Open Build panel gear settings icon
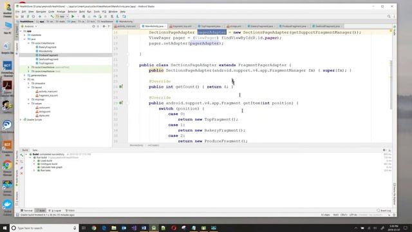 point(384,150)
